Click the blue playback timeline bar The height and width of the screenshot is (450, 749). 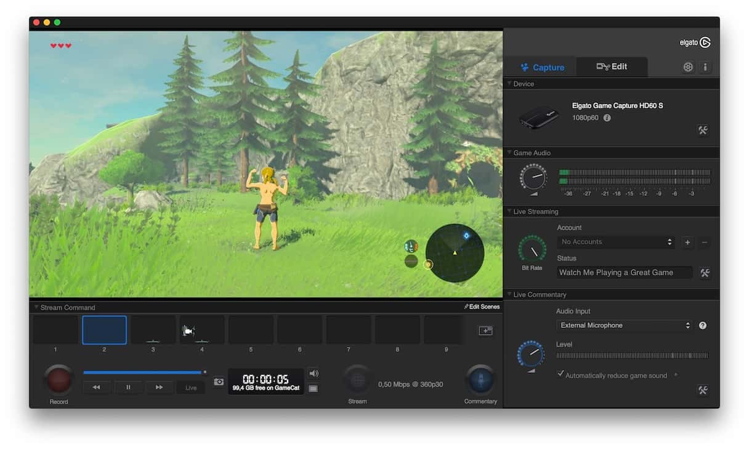(x=142, y=372)
